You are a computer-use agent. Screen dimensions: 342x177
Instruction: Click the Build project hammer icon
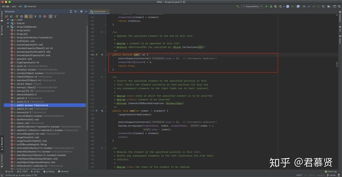pos(238,7)
